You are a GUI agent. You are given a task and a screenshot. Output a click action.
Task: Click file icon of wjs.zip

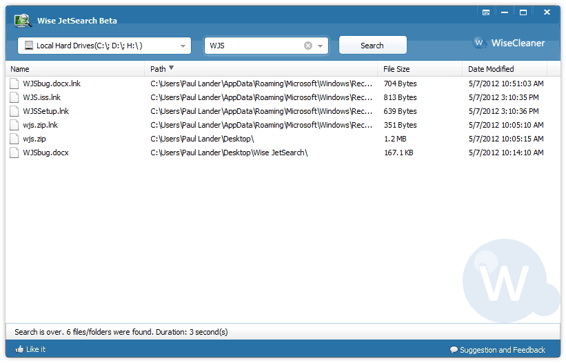click(14, 139)
